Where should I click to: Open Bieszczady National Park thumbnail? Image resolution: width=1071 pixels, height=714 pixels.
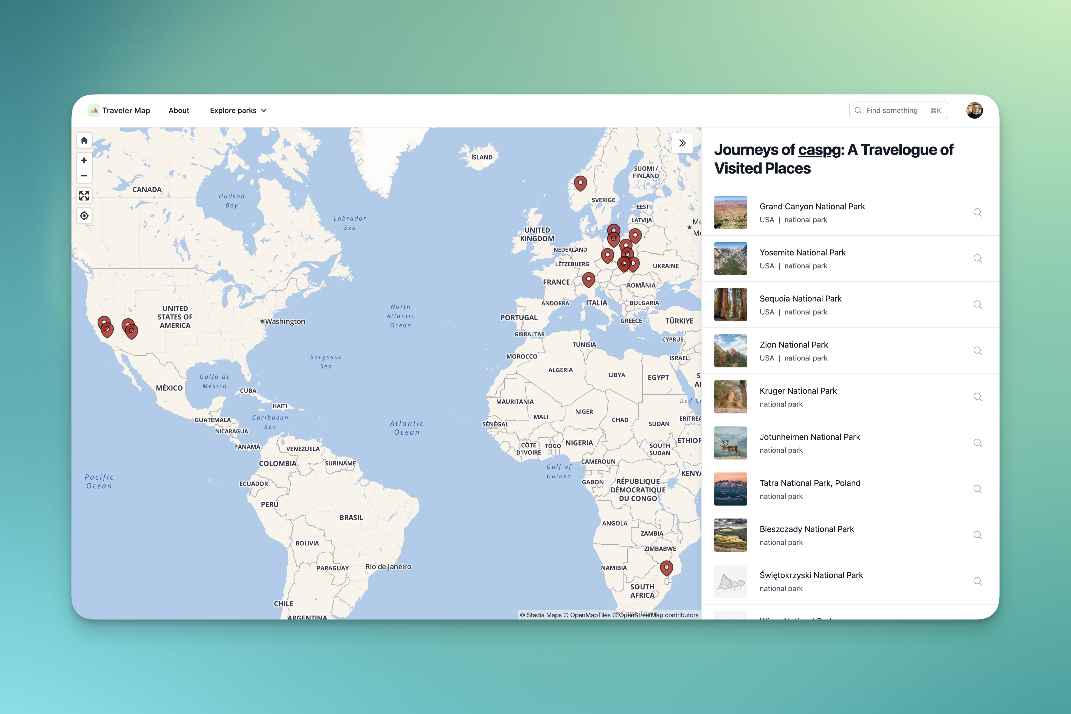[730, 535]
